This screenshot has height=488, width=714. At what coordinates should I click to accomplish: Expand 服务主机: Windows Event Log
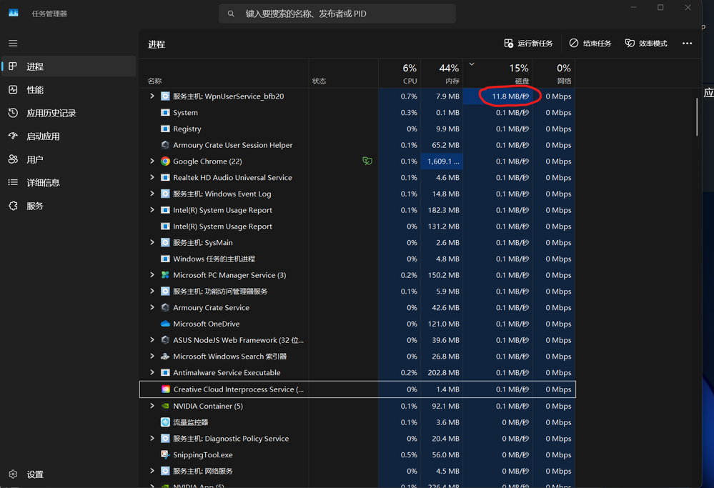click(x=152, y=194)
